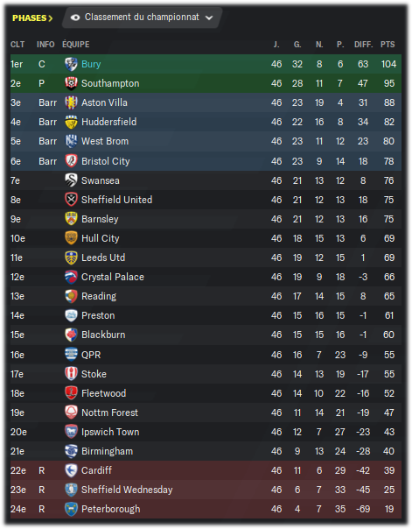
Task: Open the PHASES chevron menu
Action: point(32,18)
